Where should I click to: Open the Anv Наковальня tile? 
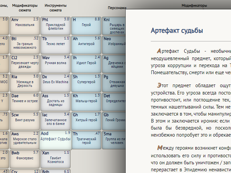coord(25,26)
